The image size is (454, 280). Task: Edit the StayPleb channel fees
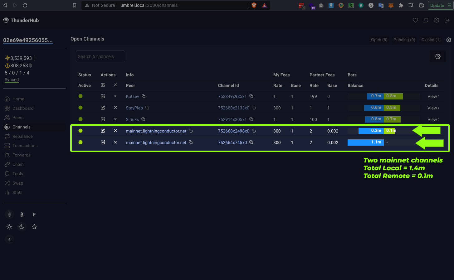pos(103,108)
